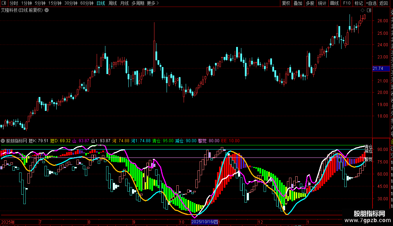Open the 多股 multi-stock view
The height and width of the screenshot is (226, 393).
310,3
